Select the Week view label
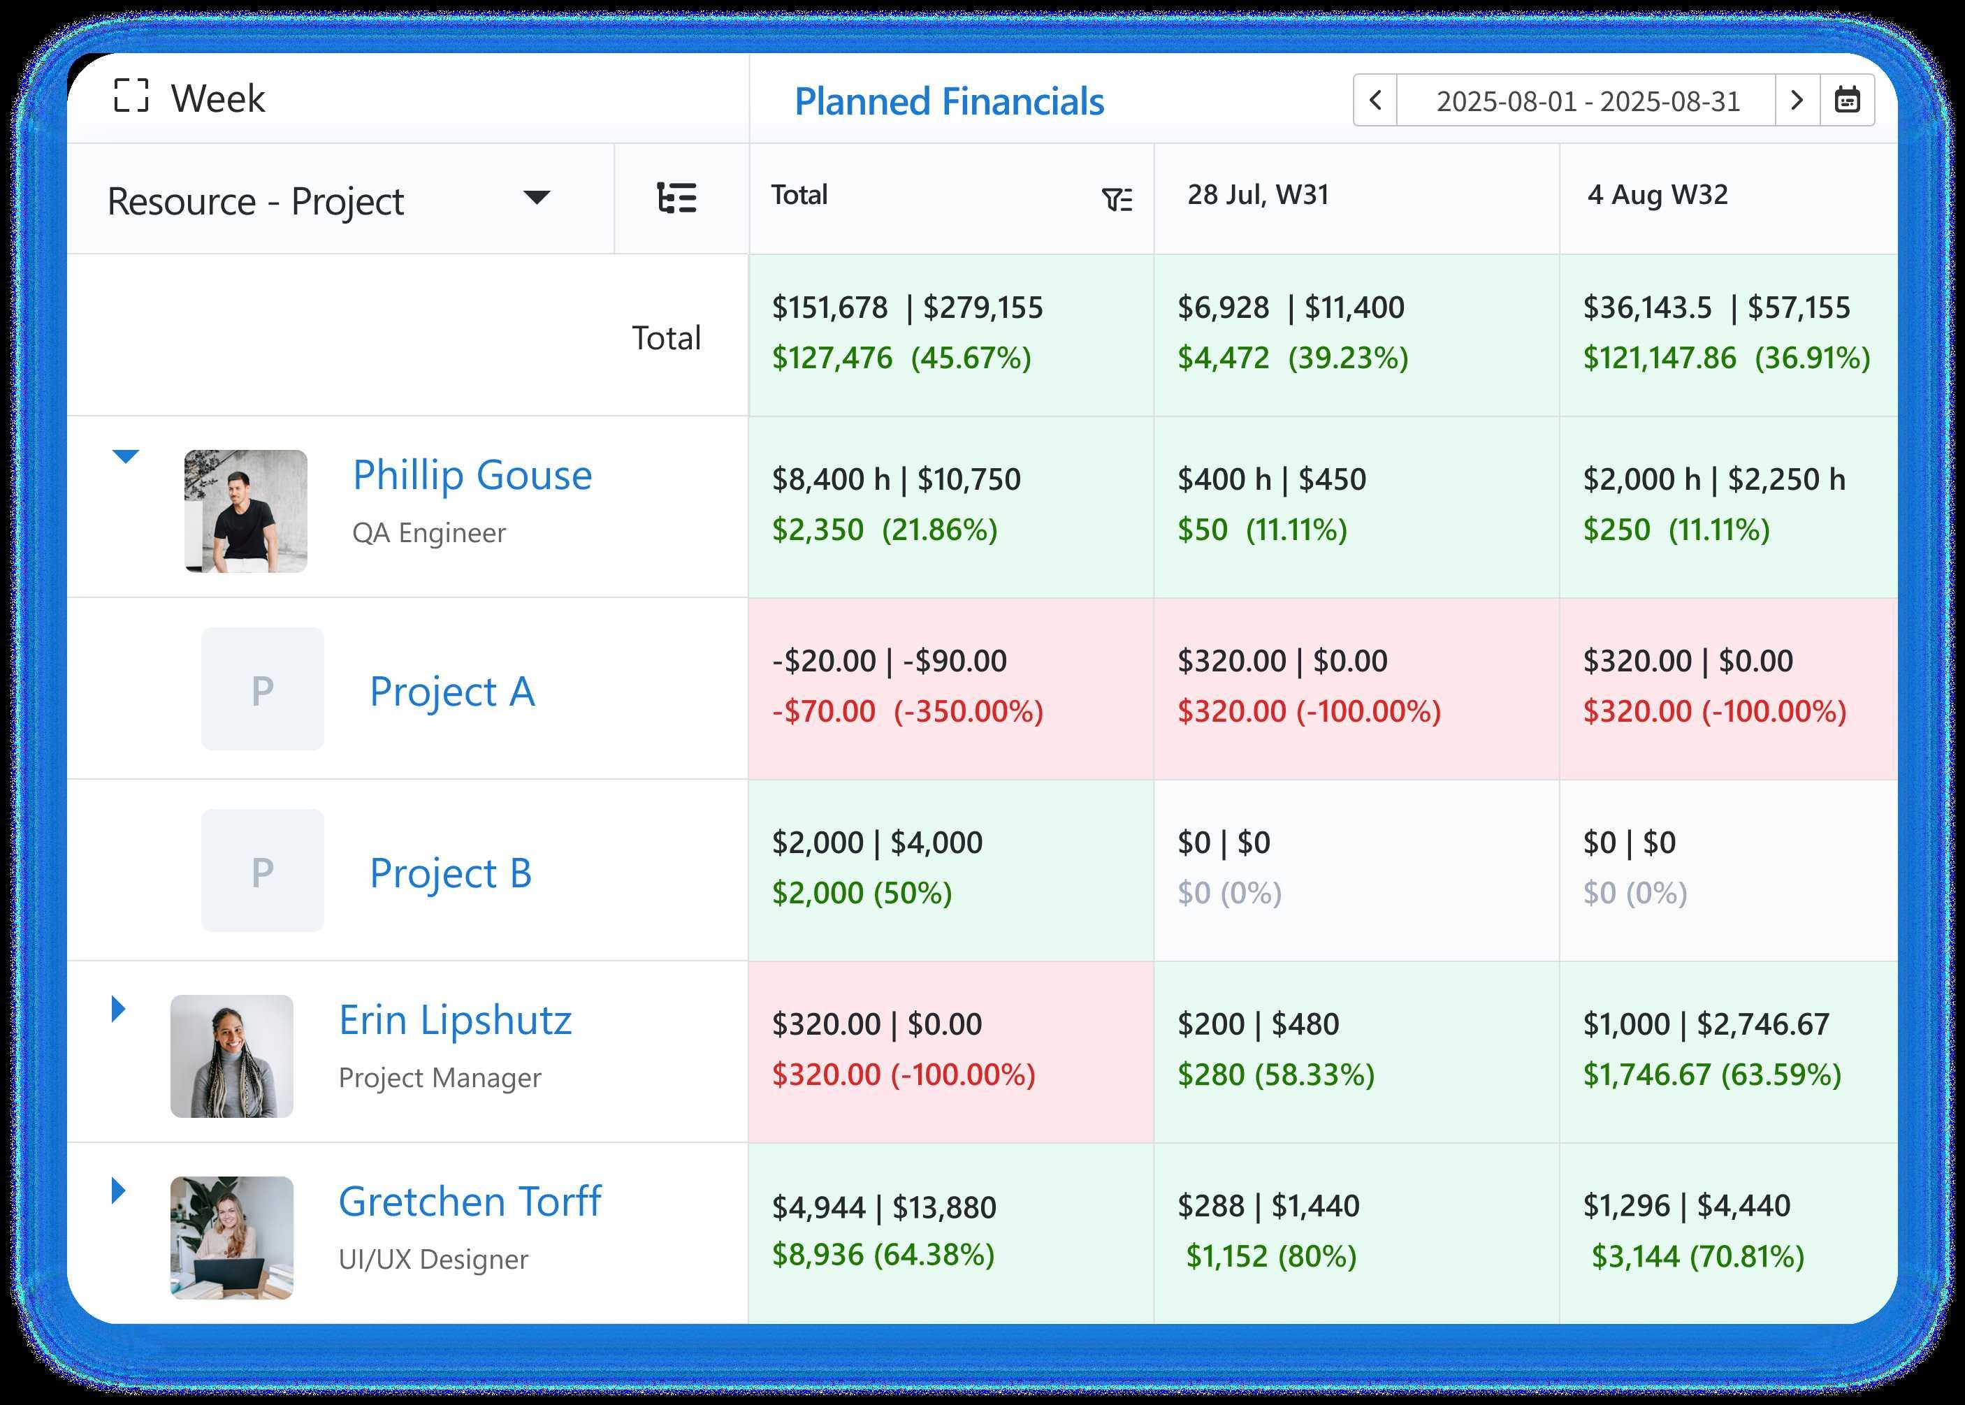Screen dimensions: 1965x1405 [217, 98]
